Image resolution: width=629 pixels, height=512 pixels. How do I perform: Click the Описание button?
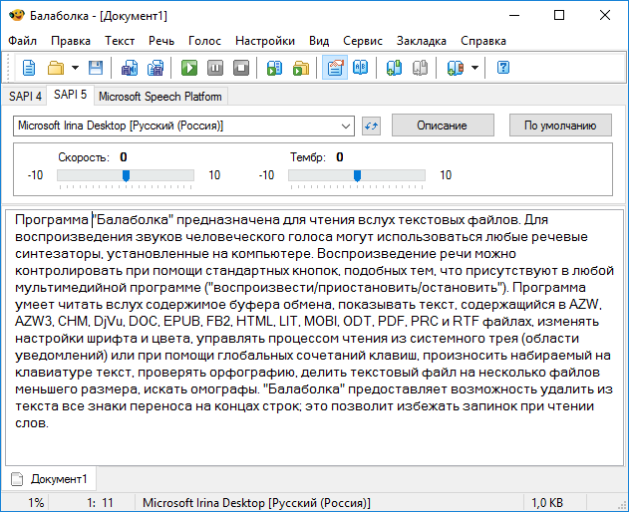tap(443, 126)
